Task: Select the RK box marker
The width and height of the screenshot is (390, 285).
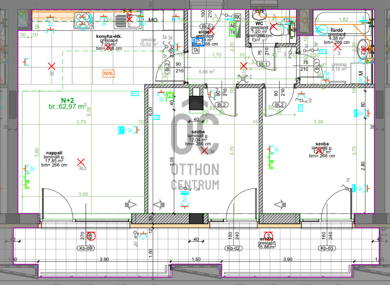Action: tap(237, 17)
